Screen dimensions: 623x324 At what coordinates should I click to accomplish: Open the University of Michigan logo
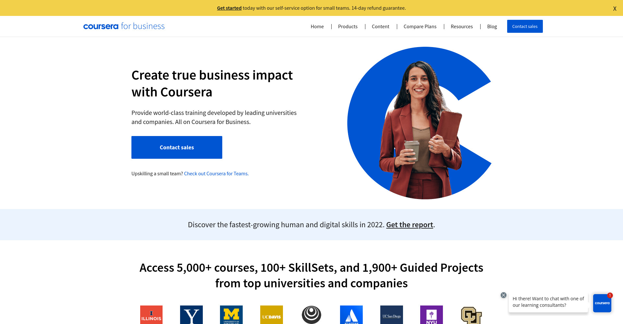pos(231,315)
